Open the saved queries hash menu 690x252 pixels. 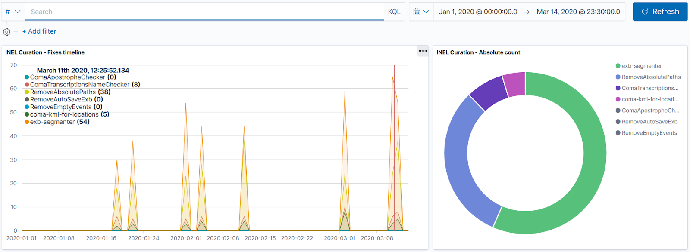tap(13, 12)
